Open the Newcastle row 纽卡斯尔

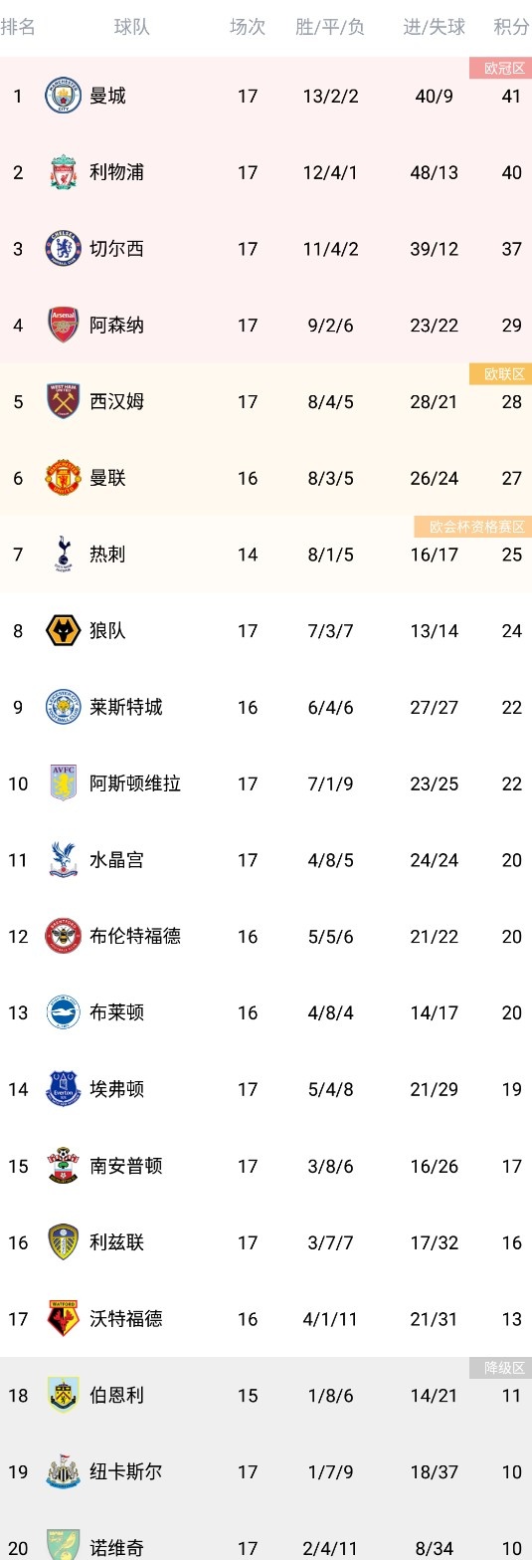[266, 1471]
